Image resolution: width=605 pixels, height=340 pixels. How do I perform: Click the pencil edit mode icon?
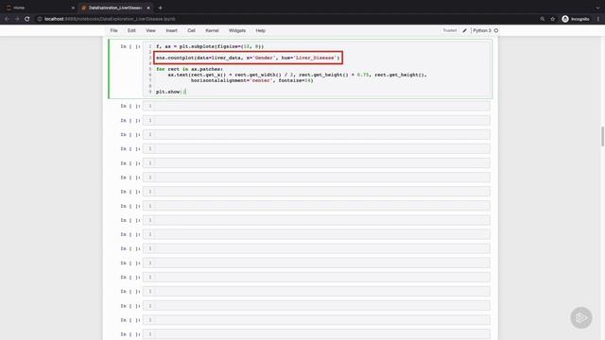[x=464, y=30]
